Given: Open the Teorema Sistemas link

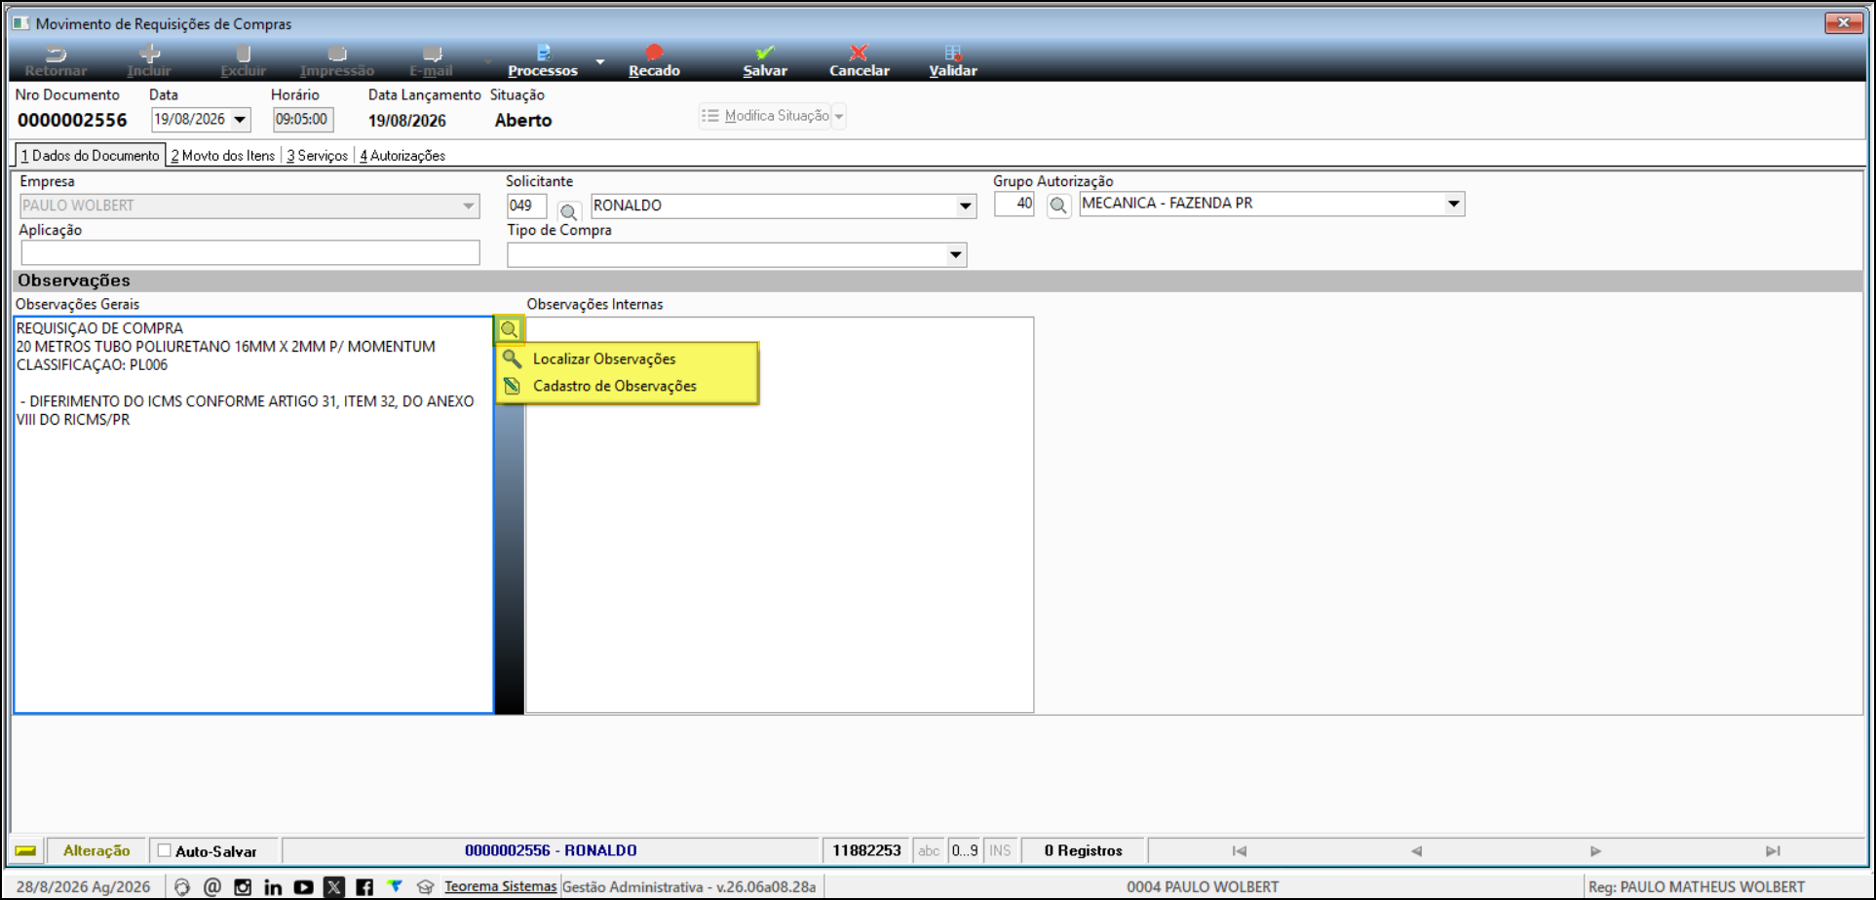Looking at the screenshot, I should pos(500,886).
